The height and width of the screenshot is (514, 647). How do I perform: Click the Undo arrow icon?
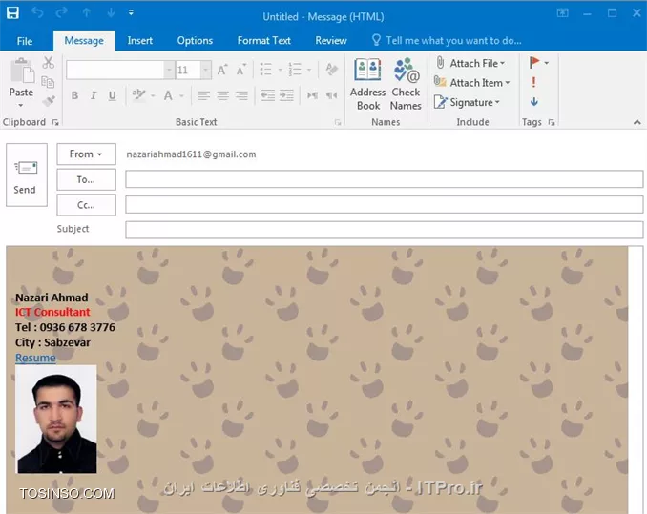pyautogui.click(x=37, y=12)
